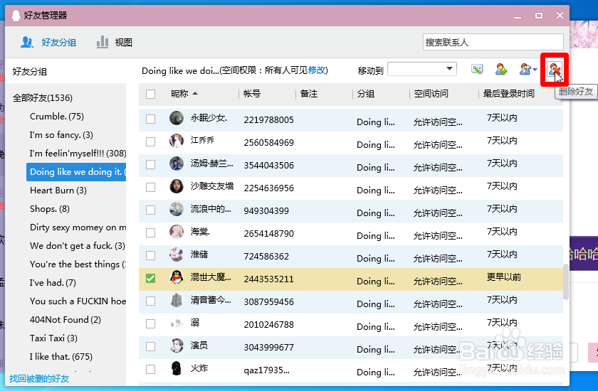Check the box for 汤姆·赫兰... row
The width and height of the screenshot is (598, 391).
point(151,164)
